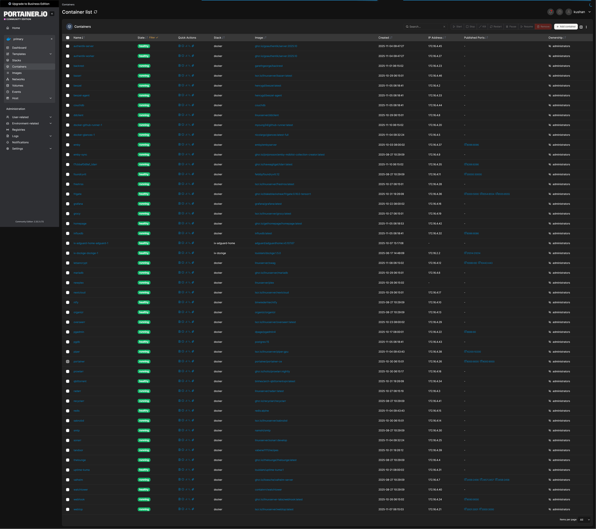
Task: Open the inspect quick action for backrest
Action: pos(183,66)
